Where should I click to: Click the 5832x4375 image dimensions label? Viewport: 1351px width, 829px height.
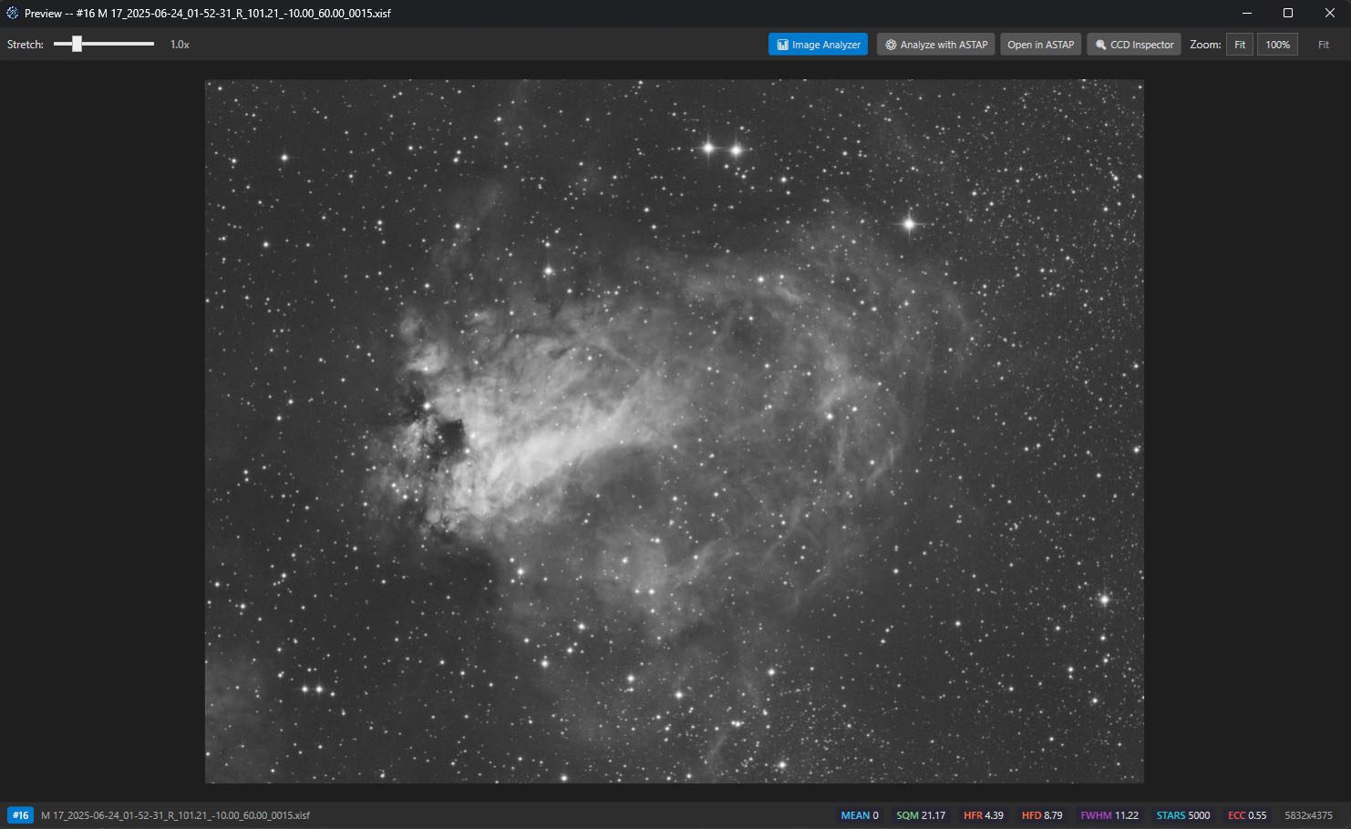(1308, 815)
